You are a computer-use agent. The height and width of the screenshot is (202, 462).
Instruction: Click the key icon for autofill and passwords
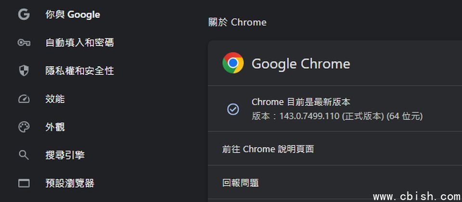pyautogui.click(x=24, y=43)
